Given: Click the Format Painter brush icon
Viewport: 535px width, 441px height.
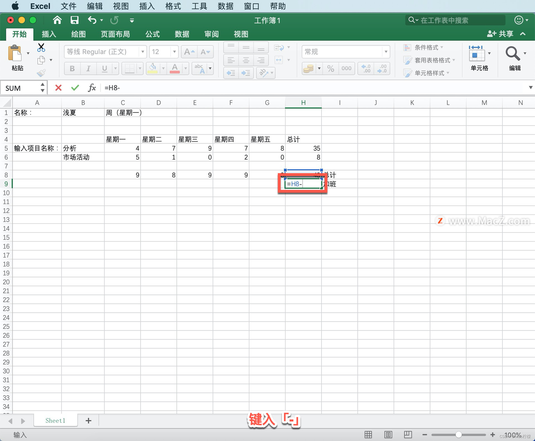Looking at the screenshot, I should pos(41,73).
